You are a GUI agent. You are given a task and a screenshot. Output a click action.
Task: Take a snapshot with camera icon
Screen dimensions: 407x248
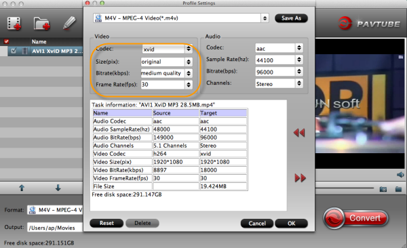click(x=383, y=189)
